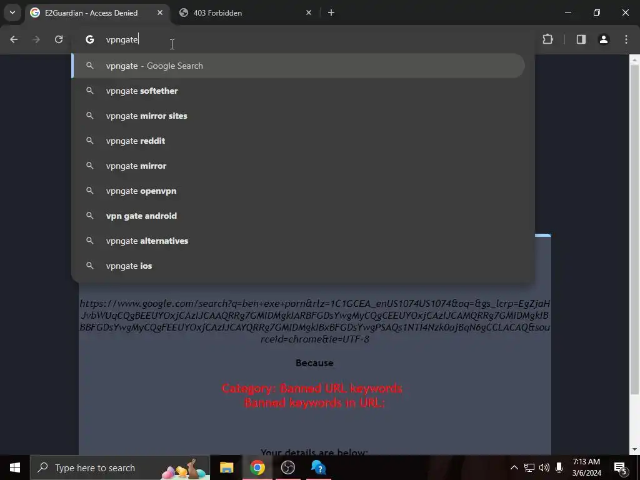The image size is (640, 480).
Task: Open the Get Help taskbar app
Action: (x=318, y=467)
